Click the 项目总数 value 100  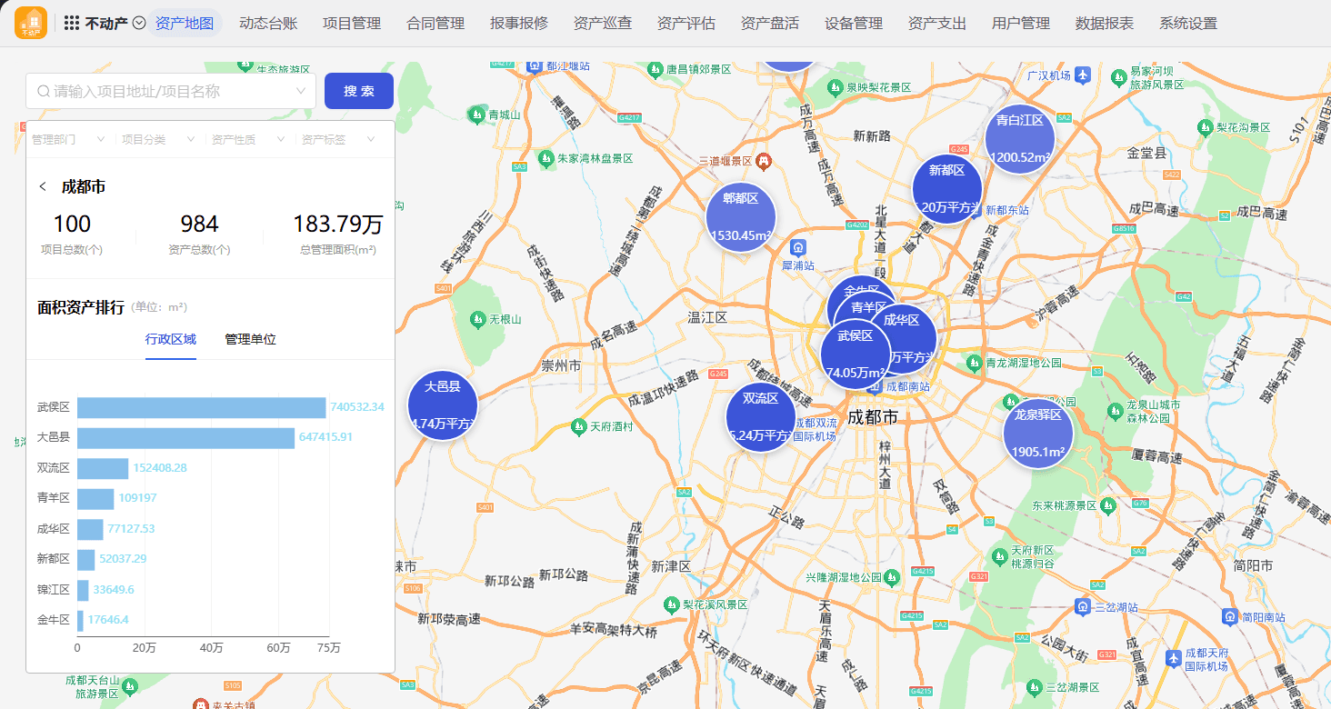(72, 224)
